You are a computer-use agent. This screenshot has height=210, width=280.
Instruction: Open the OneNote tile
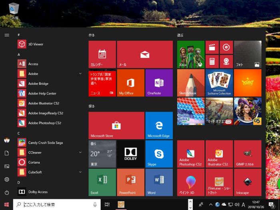tap(159, 83)
